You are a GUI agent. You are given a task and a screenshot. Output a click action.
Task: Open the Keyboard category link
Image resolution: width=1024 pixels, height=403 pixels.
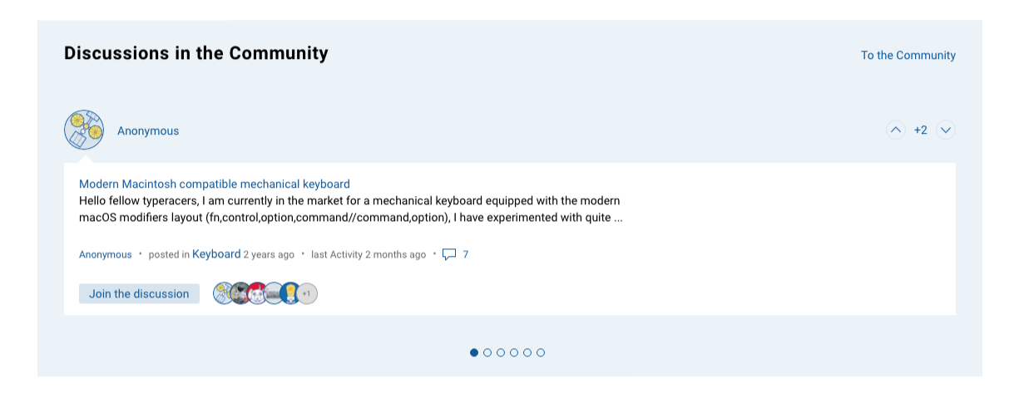[x=216, y=254]
